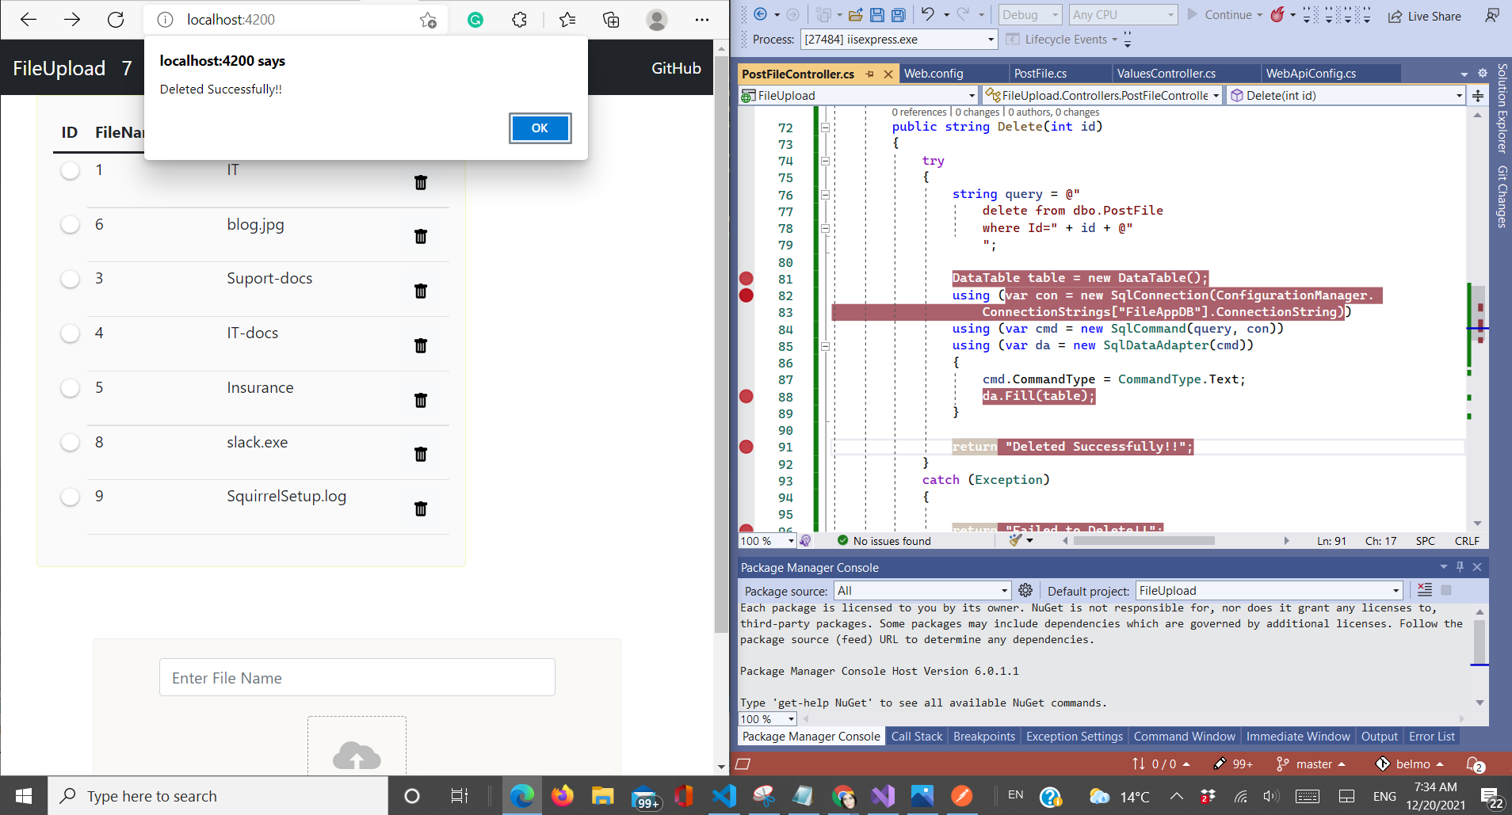The height and width of the screenshot is (815, 1512).
Task: Open the Default project FileUpload dropdown
Action: pyautogui.click(x=1269, y=591)
